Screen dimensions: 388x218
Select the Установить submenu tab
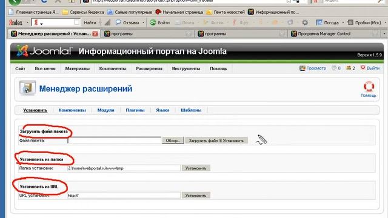click(35, 110)
